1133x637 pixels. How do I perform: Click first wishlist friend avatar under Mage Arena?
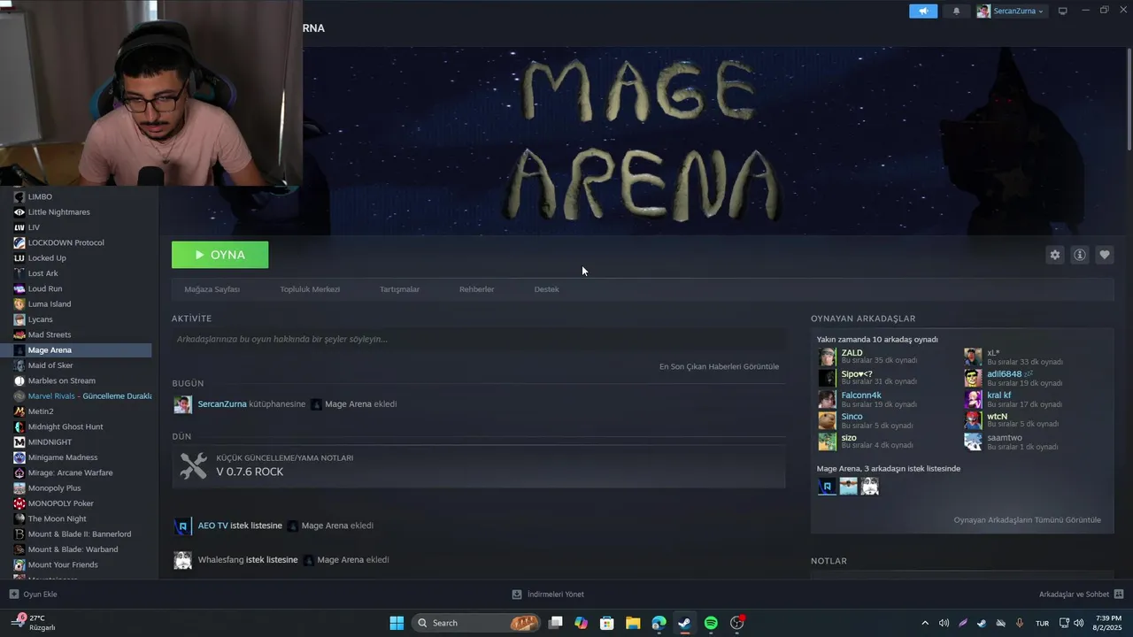827,486
